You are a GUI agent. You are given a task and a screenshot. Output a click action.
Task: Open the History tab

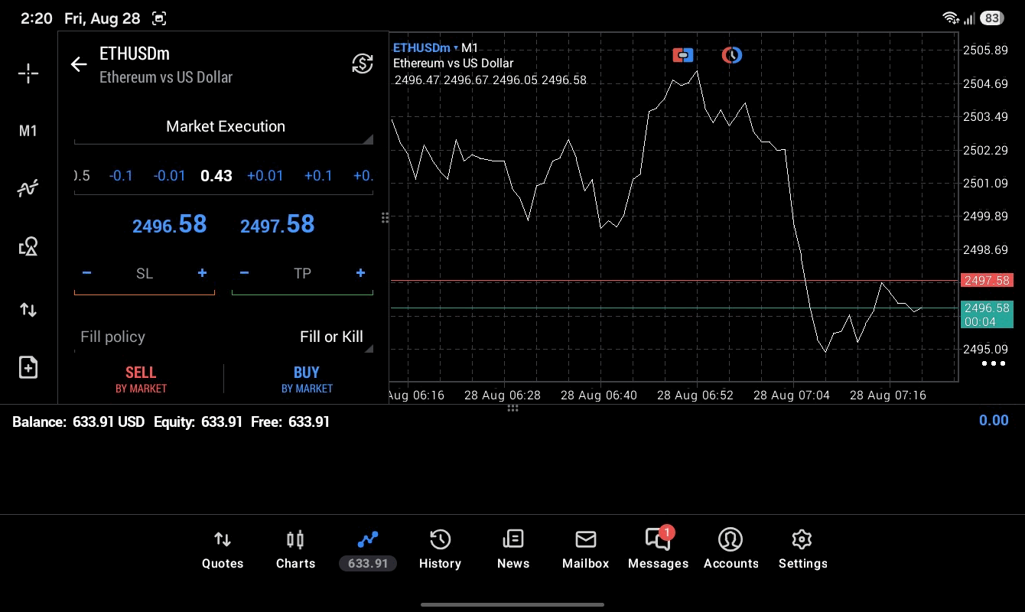click(x=440, y=550)
